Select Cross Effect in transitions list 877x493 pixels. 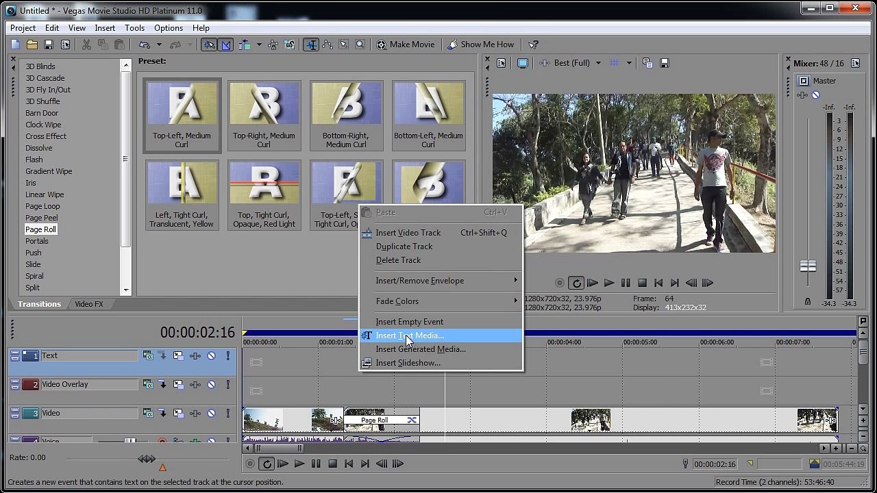coord(46,136)
